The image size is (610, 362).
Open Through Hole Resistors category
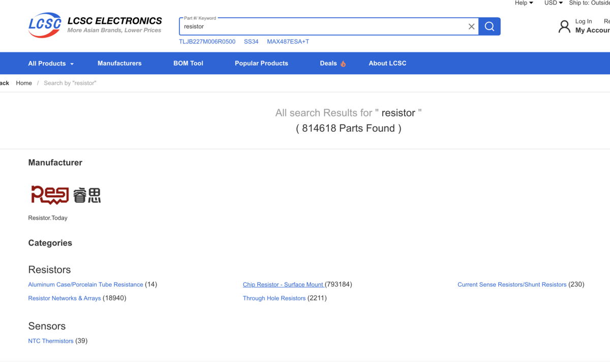click(274, 298)
